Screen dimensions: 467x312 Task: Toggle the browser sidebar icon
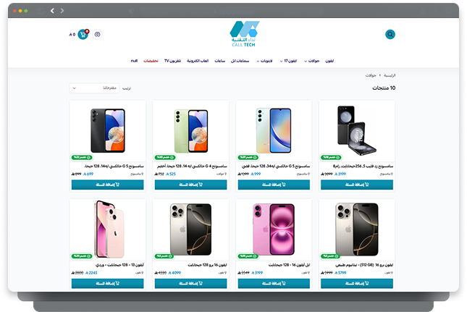click(x=41, y=11)
